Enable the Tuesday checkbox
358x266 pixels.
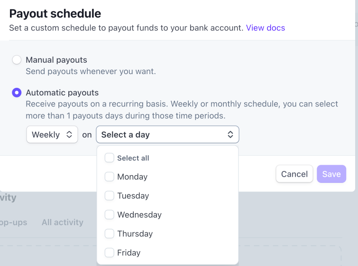coord(110,196)
